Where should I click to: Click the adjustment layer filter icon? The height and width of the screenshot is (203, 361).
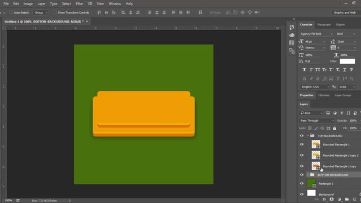pos(334,113)
